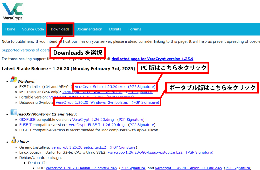Click the 'Debian/Ubuntu packages:' text

pos(41,158)
